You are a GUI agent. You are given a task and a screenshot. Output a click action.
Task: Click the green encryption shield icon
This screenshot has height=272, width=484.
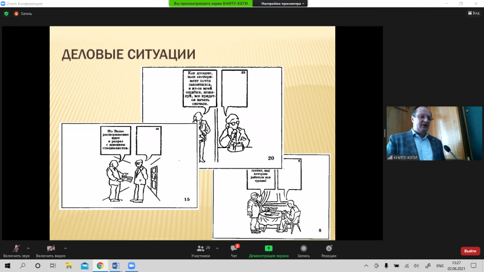pos(7,13)
